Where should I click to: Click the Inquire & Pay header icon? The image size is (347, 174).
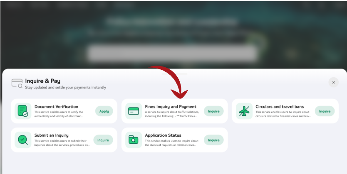(x=17, y=83)
